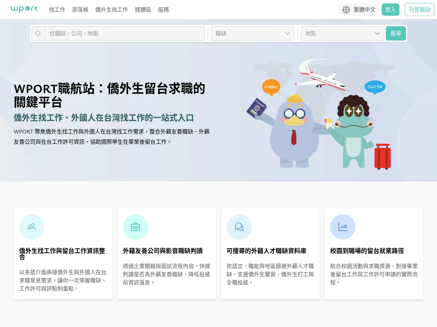437x327 pixels.
Task: Click the card title 外籍友善公司與影音職缺判讀
Action: click(x=163, y=251)
